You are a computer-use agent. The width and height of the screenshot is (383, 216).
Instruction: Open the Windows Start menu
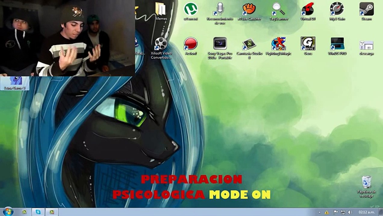coord(8,211)
